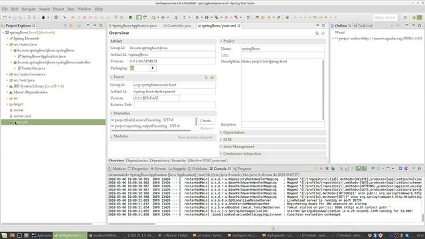Click Remove Launch X icon in Console
This screenshot has width=425, height=239.
(327, 169)
